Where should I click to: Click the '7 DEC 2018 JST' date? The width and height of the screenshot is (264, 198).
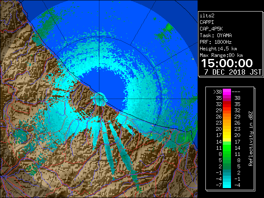(233, 72)
